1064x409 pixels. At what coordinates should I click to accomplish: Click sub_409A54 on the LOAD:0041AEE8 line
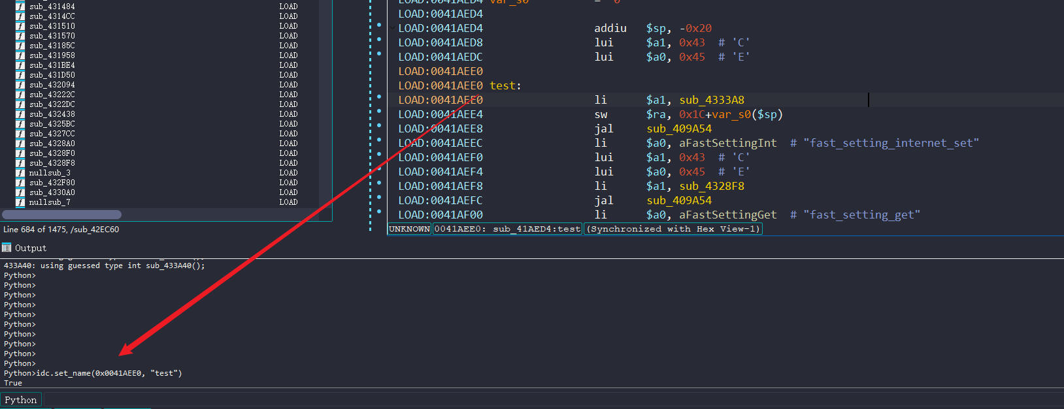679,129
